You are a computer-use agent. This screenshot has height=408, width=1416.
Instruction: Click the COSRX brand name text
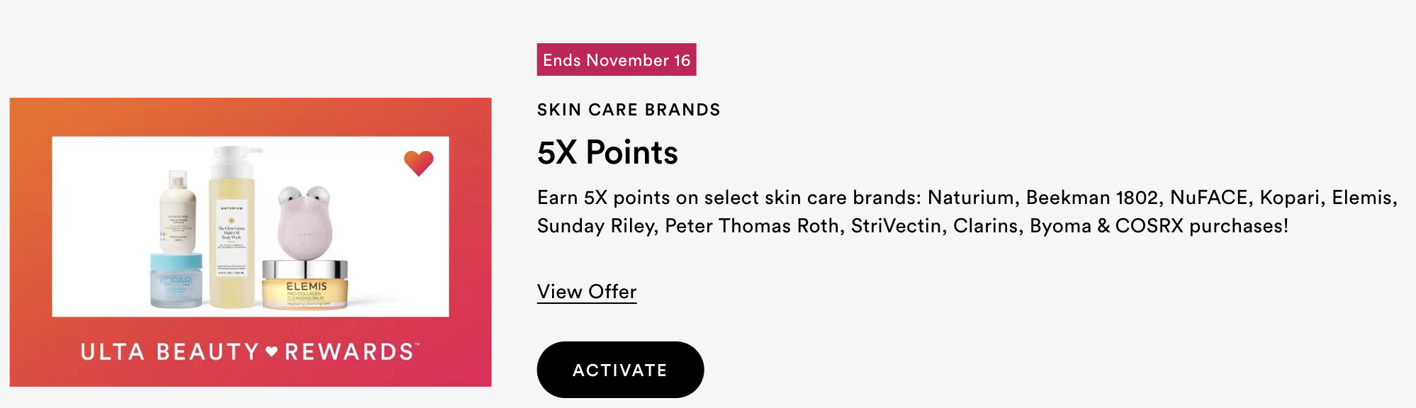[x=1149, y=226]
